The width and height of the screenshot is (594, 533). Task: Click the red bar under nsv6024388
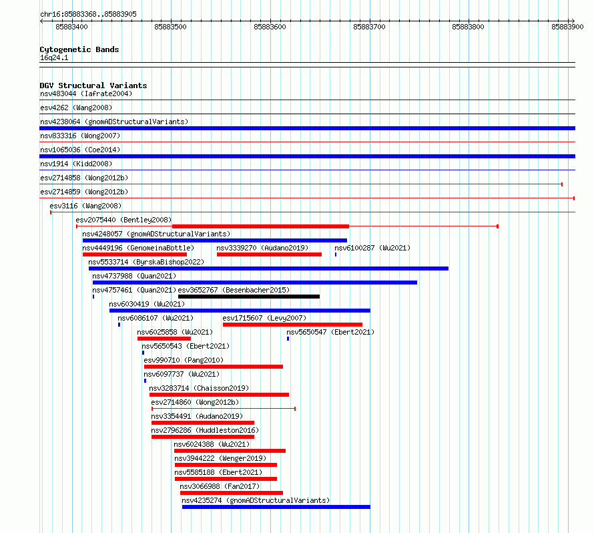(x=230, y=451)
